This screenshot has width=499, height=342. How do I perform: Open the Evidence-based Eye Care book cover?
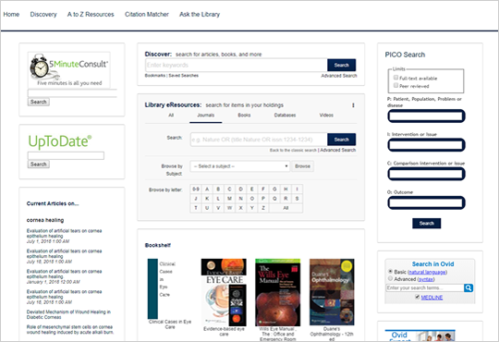click(224, 292)
